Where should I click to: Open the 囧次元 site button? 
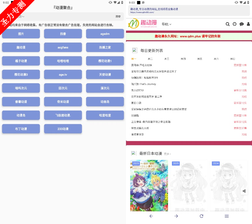tap(63, 88)
